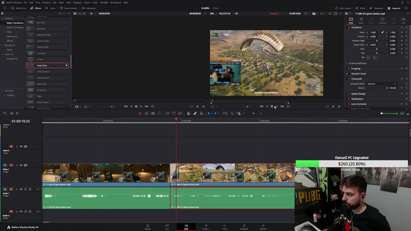Reset the Opacity value
411x231 pixels.
coord(407,88)
